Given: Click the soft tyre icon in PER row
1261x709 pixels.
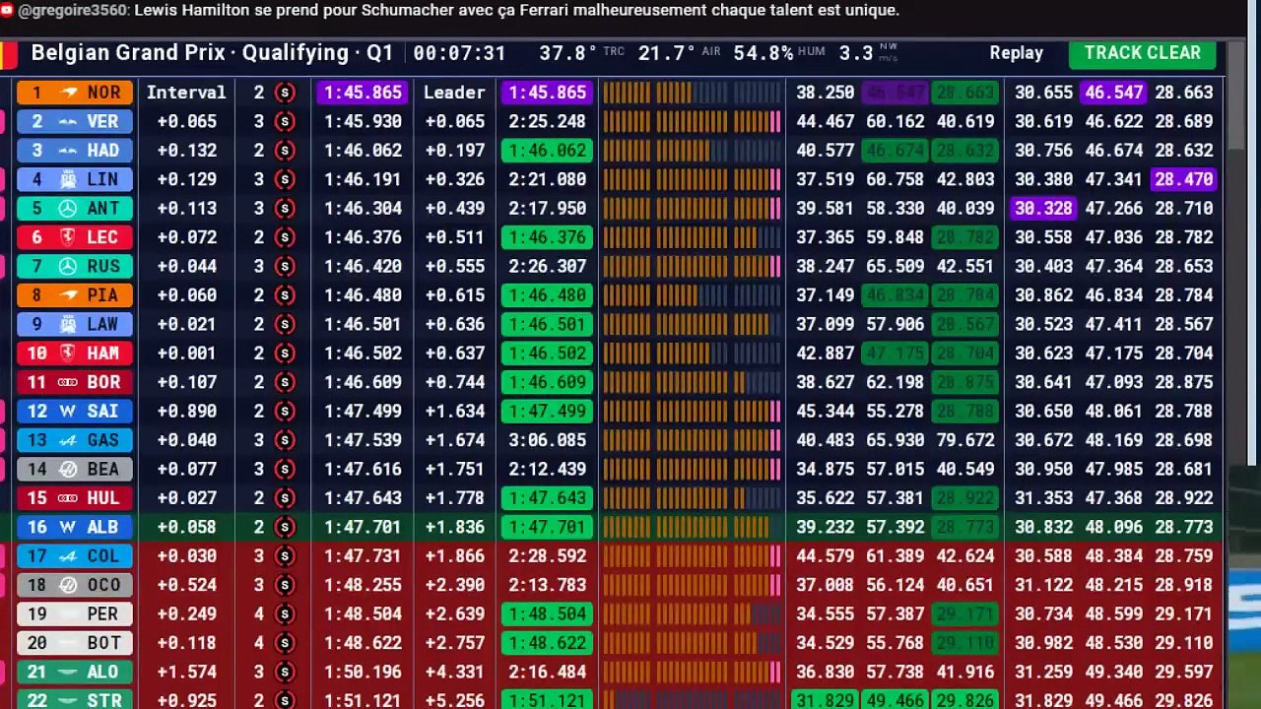Looking at the screenshot, I should coord(285,613).
